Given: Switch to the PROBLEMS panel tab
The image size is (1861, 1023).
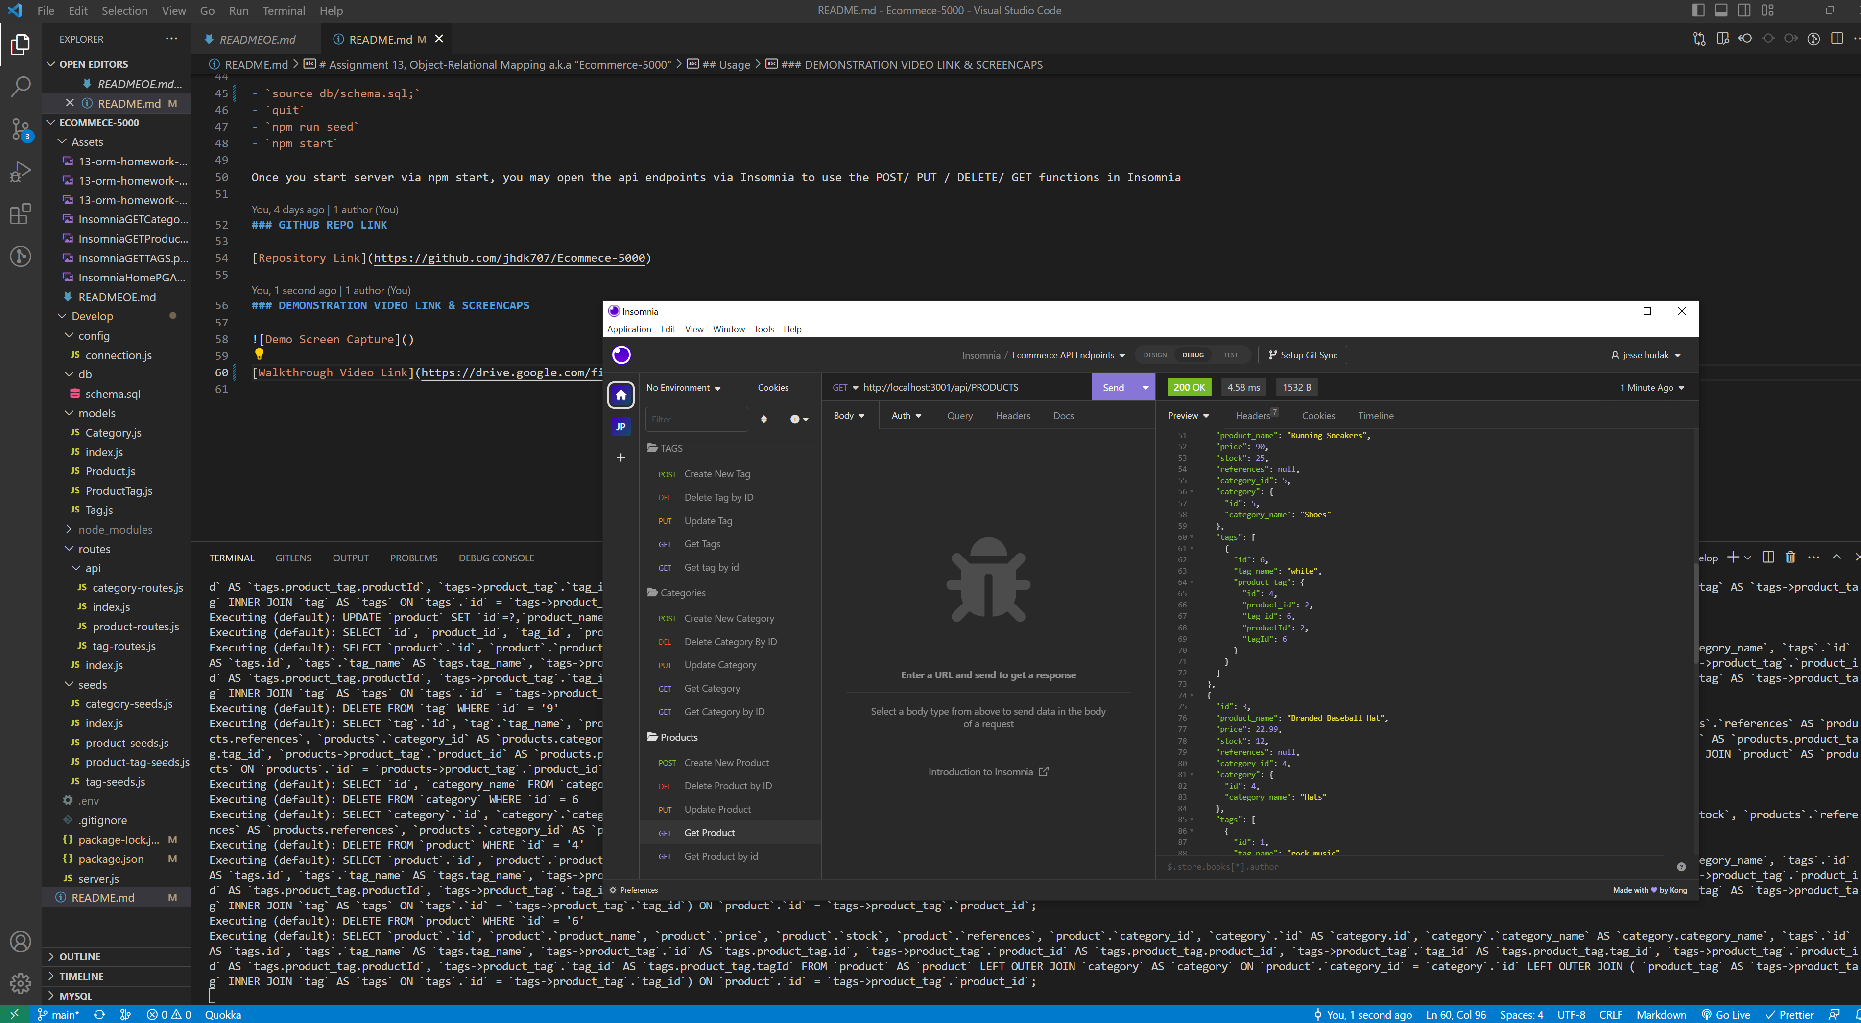Looking at the screenshot, I should pos(413,558).
